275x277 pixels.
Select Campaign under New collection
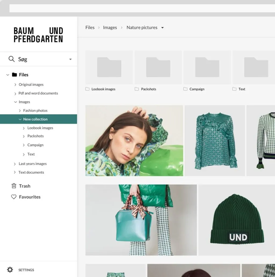pyautogui.click(x=35, y=145)
